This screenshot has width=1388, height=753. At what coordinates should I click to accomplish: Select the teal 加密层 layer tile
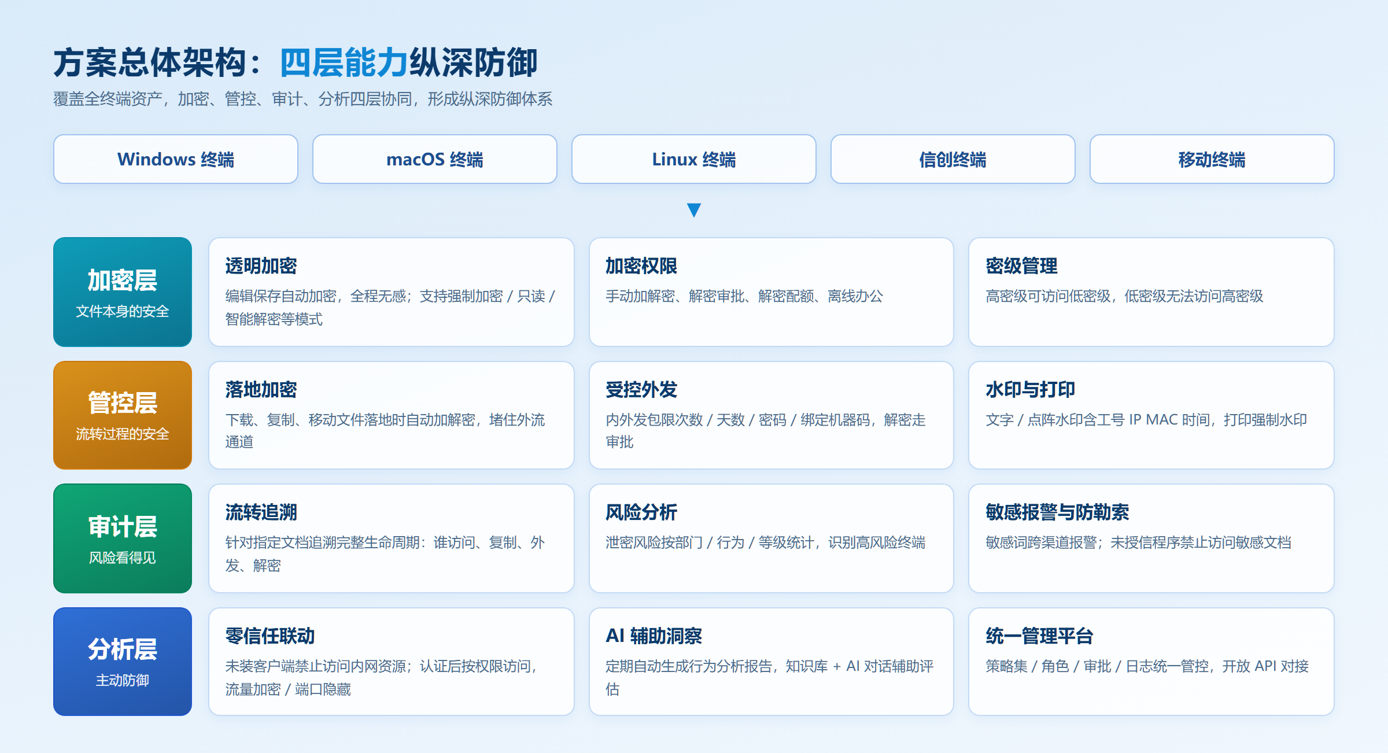(123, 292)
